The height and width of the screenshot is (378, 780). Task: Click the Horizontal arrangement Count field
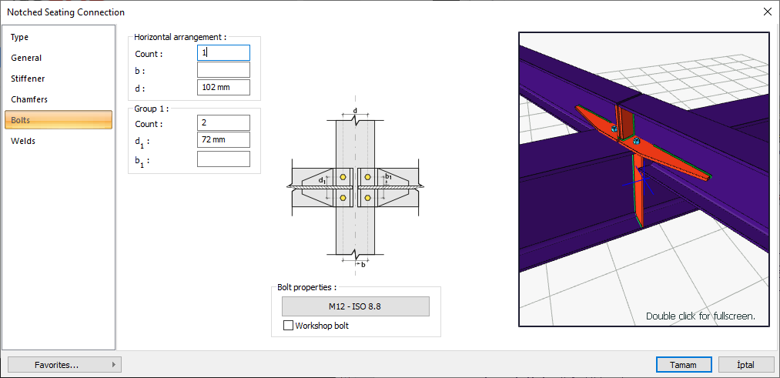(x=223, y=53)
